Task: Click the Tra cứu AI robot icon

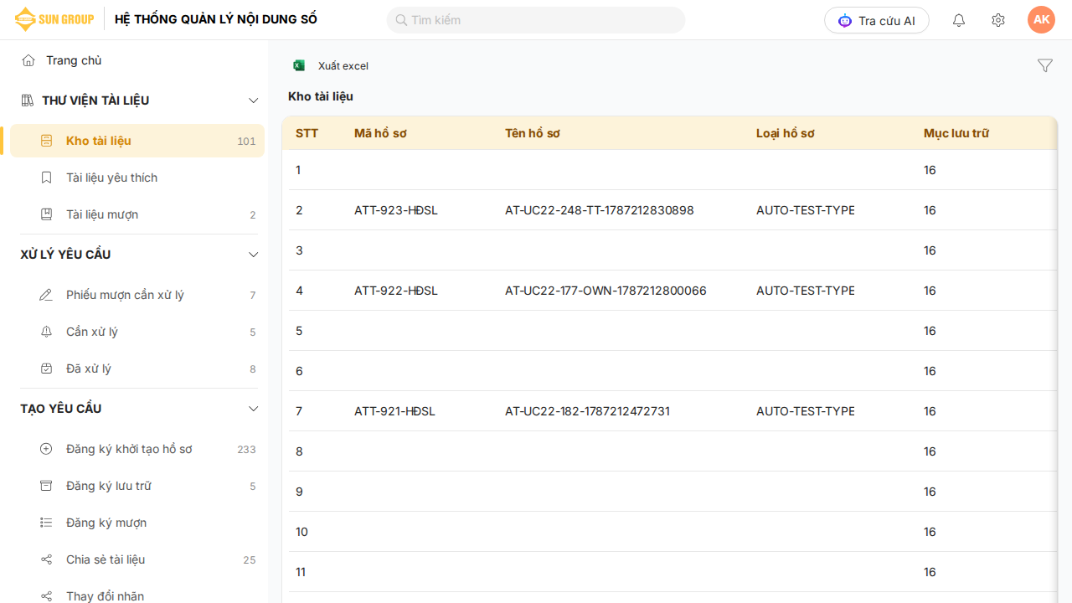Action: [x=845, y=20]
